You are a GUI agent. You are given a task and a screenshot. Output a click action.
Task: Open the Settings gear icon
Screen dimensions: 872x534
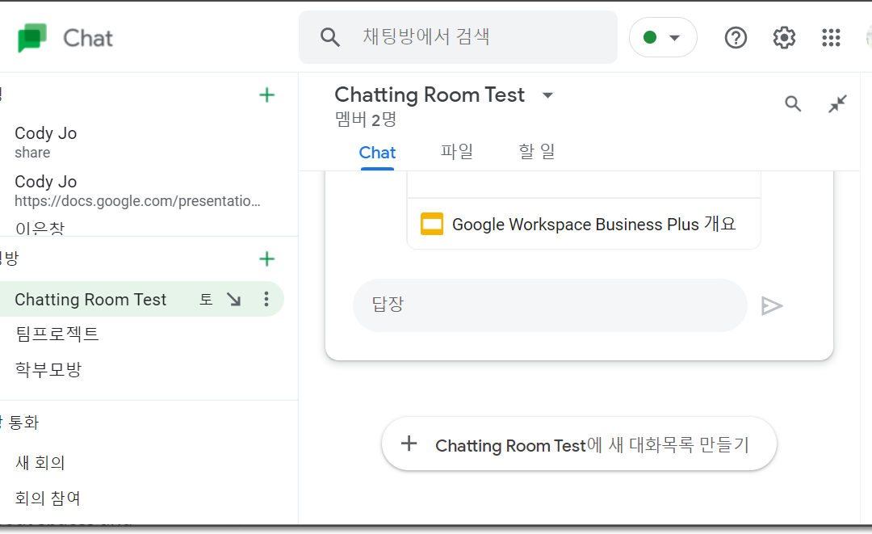784,38
